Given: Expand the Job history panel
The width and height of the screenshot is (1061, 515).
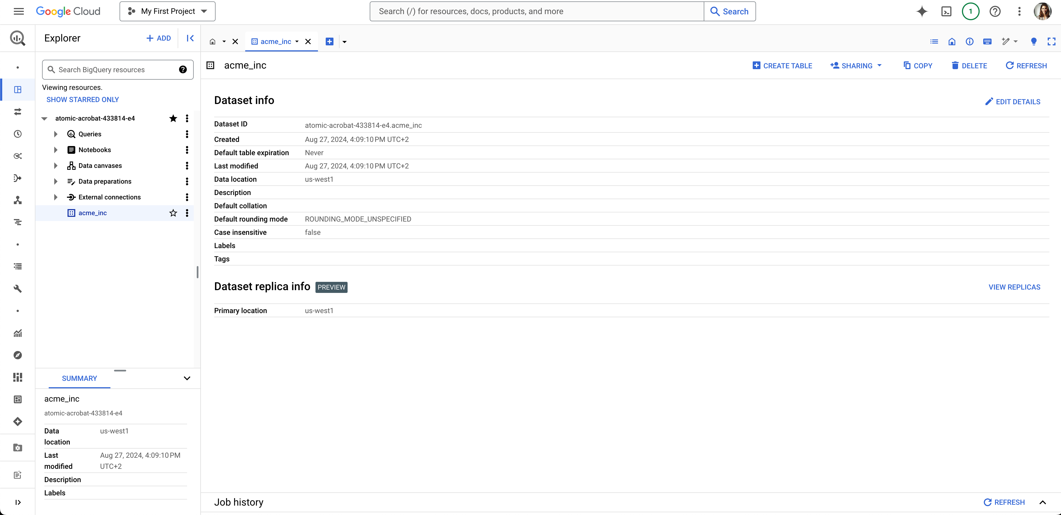Looking at the screenshot, I should (1043, 502).
